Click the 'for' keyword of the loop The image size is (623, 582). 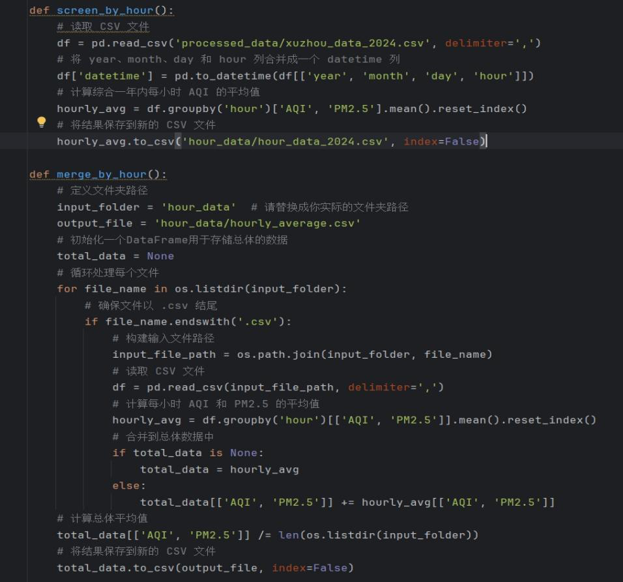point(66,289)
